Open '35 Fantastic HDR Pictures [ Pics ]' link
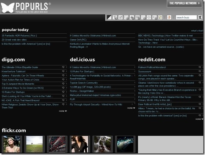The width and height of the screenshot is (205, 155). tap(19, 35)
